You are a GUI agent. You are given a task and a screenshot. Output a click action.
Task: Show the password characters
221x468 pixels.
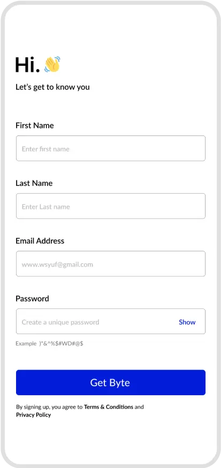[x=187, y=322]
